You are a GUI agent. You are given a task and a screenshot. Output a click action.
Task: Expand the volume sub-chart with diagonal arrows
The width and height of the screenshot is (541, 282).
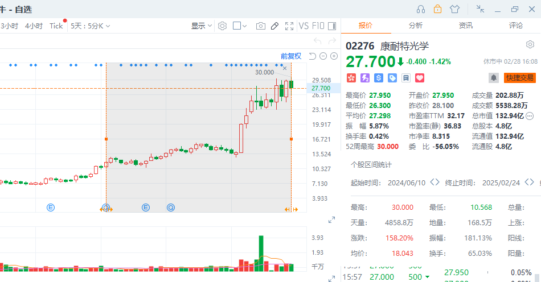[x=331, y=279]
